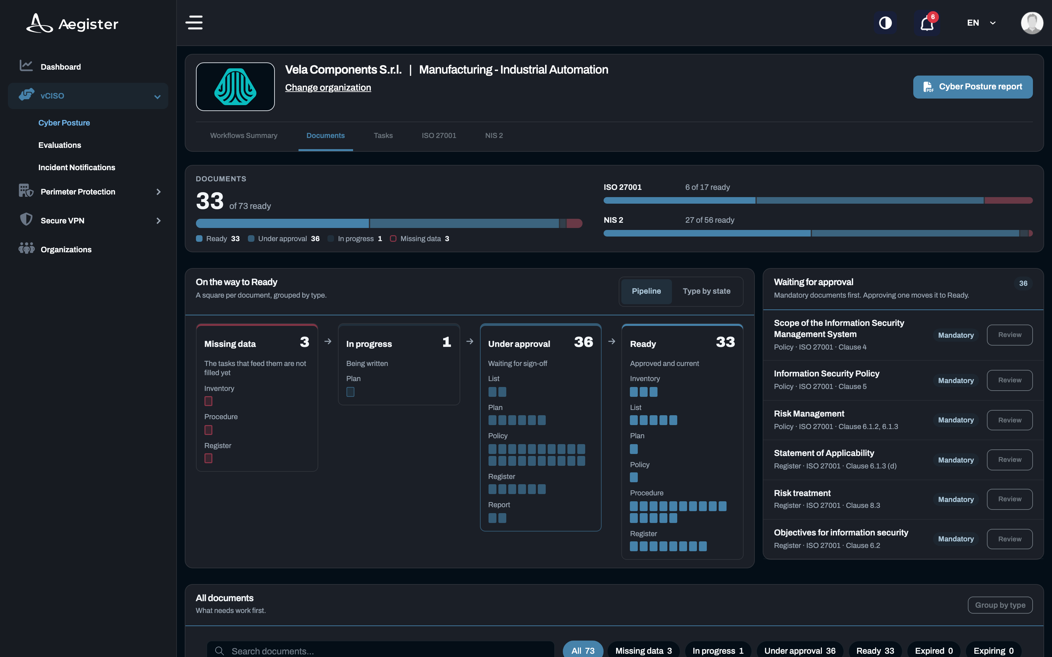Screen dimensions: 1052x657
Task: Open the Tasks tab
Action: (x=383, y=136)
